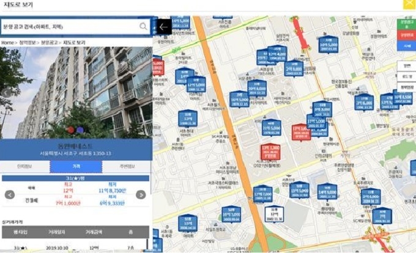Click the first white map type button
416x253 pixels.
[x=406, y=66]
